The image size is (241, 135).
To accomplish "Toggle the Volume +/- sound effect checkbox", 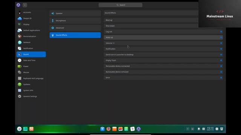I will click(x=221, y=43).
